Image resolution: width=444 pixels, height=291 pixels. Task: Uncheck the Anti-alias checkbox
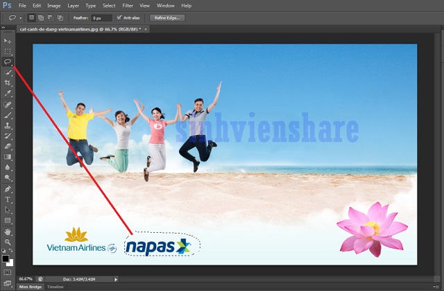[x=119, y=17]
